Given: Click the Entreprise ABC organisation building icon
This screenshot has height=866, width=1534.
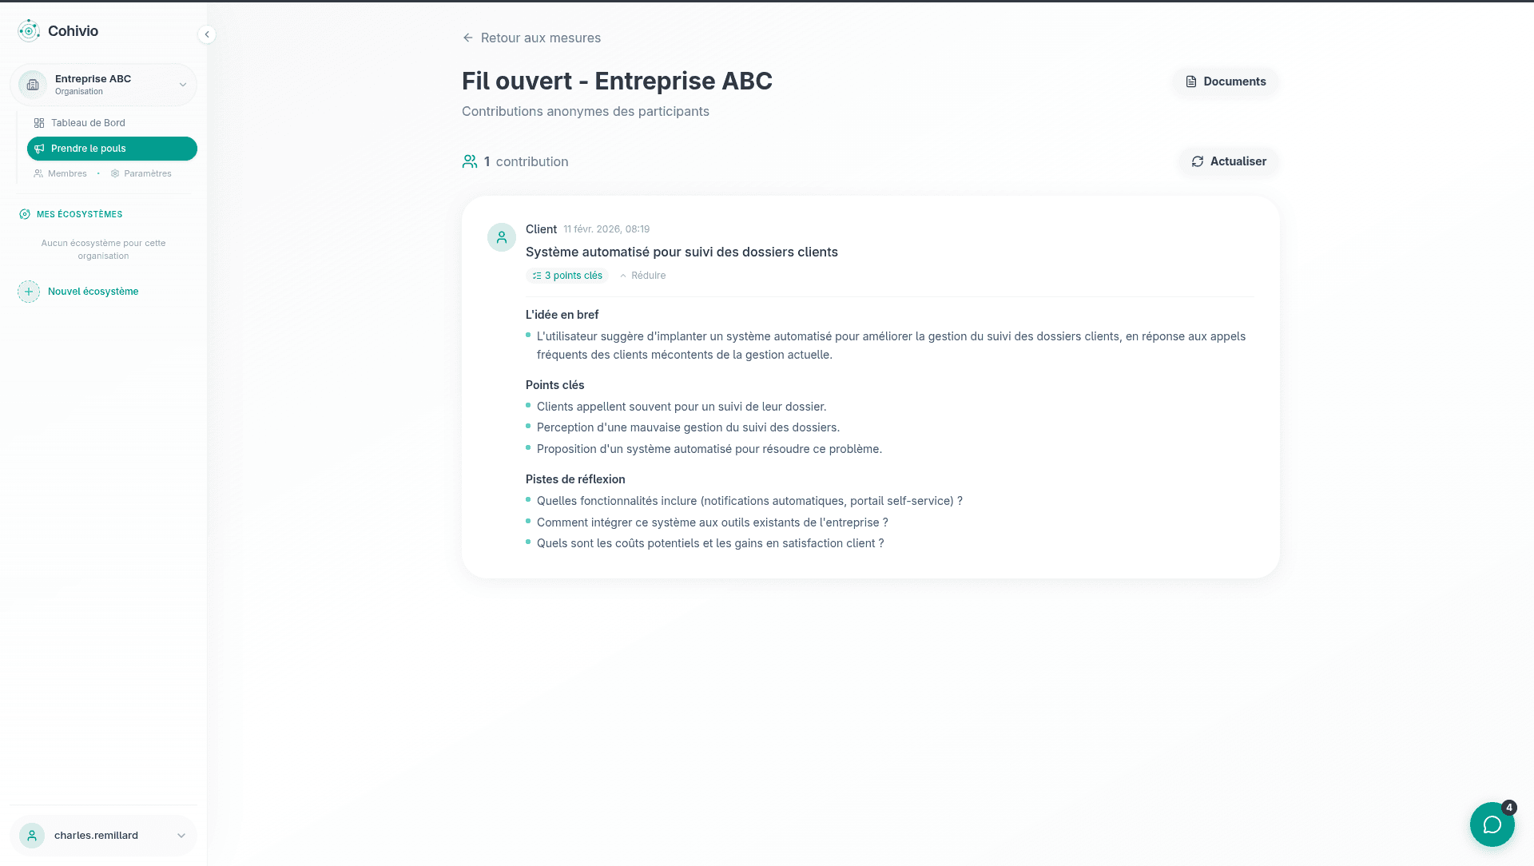Looking at the screenshot, I should (33, 85).
